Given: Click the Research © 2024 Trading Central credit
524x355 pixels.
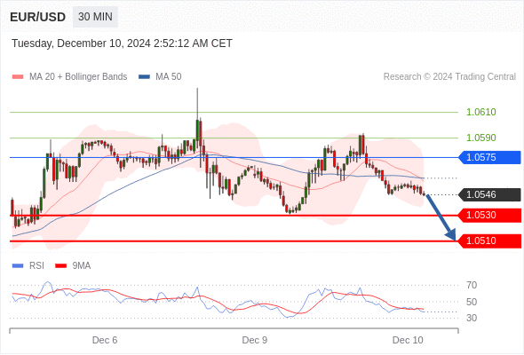Looking at the screenshot, I should pos(449,77).
